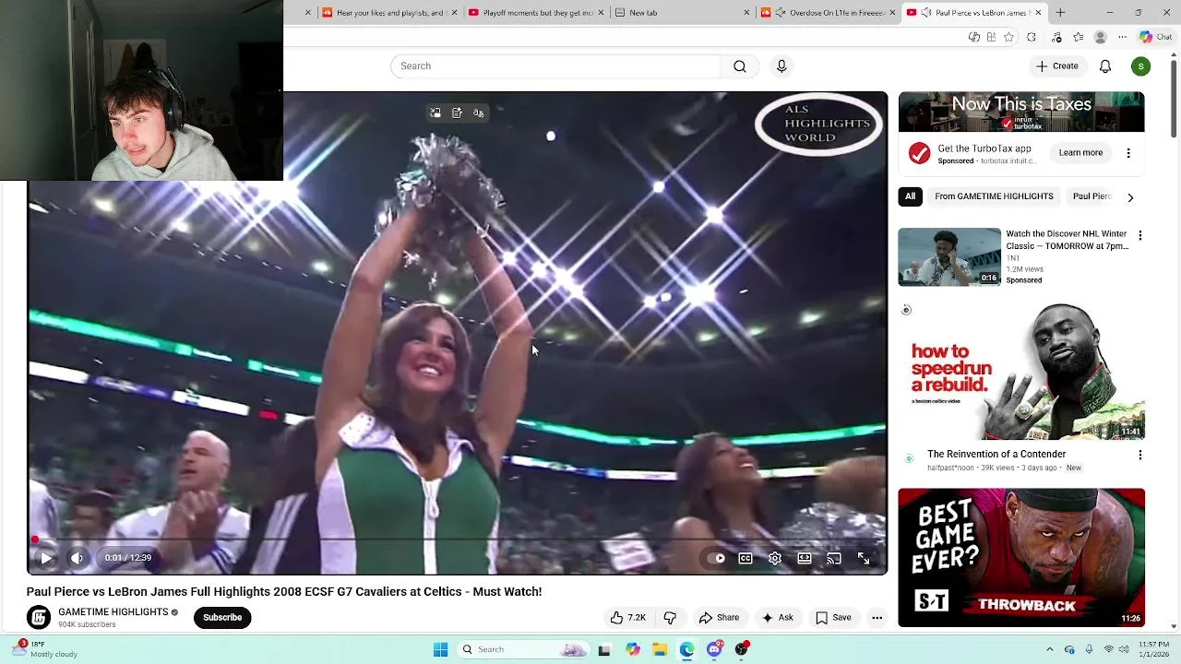Open Discord from the taskbar

[715, 650]
